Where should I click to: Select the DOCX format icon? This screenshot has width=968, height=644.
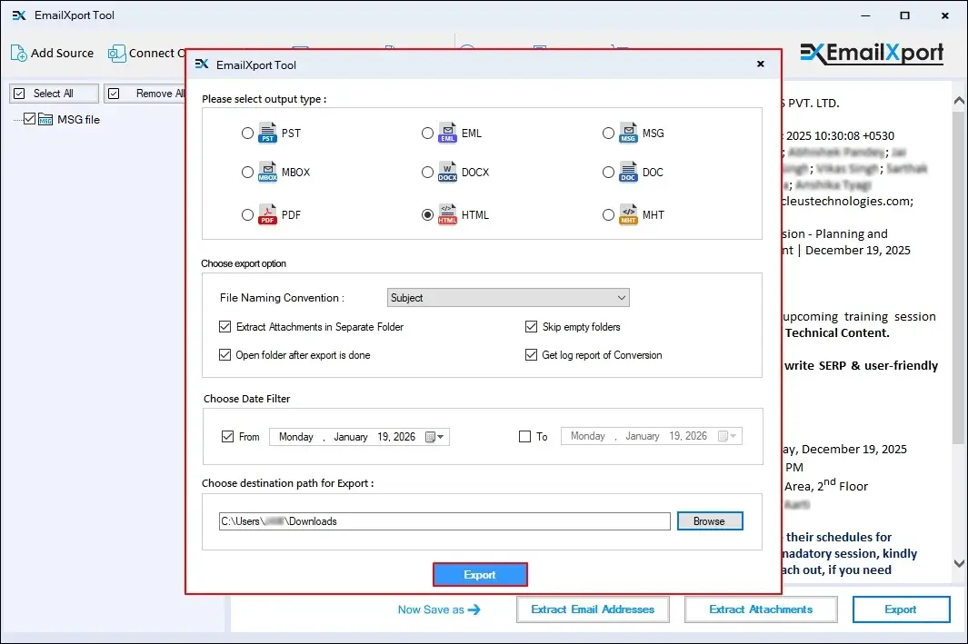(447, 172)
